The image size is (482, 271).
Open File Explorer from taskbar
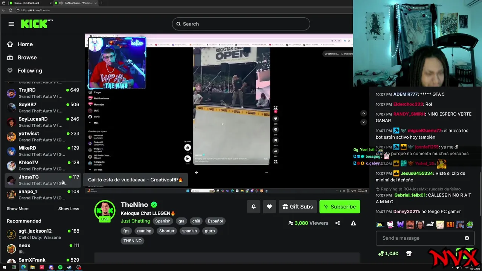point(32,267)
